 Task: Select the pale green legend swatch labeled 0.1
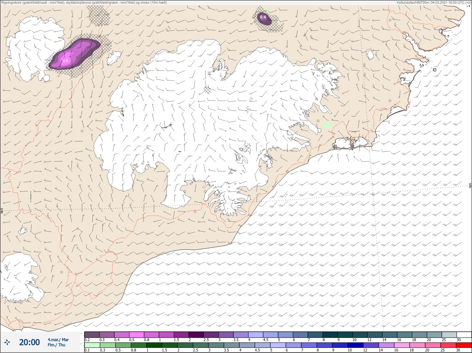92,345
